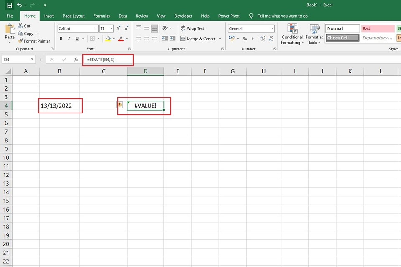Increase indent
Viewport: 401px width, 267px height.
click(x=173, y=38)
